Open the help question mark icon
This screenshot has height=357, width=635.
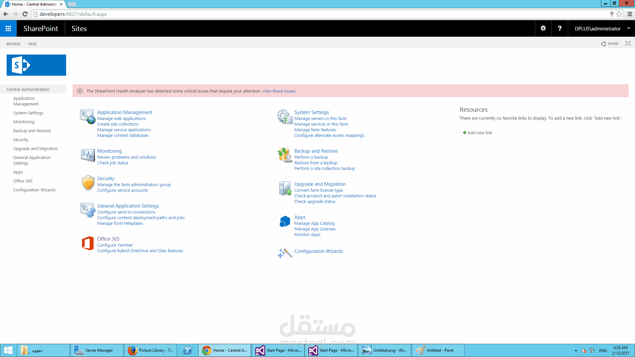coord(560,28)
